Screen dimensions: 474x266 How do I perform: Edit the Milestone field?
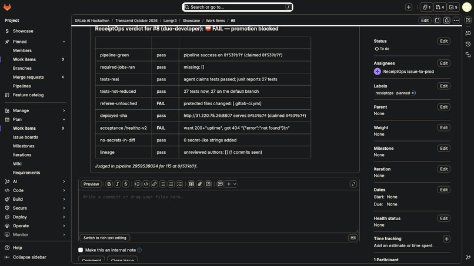click(x=444, y=148)
